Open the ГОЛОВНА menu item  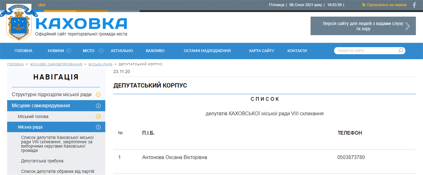tap(23, 51)
